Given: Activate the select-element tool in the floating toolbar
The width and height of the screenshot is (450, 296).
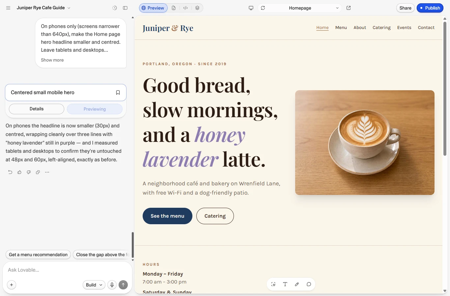Looking at the screenshot, I should 273,284.
